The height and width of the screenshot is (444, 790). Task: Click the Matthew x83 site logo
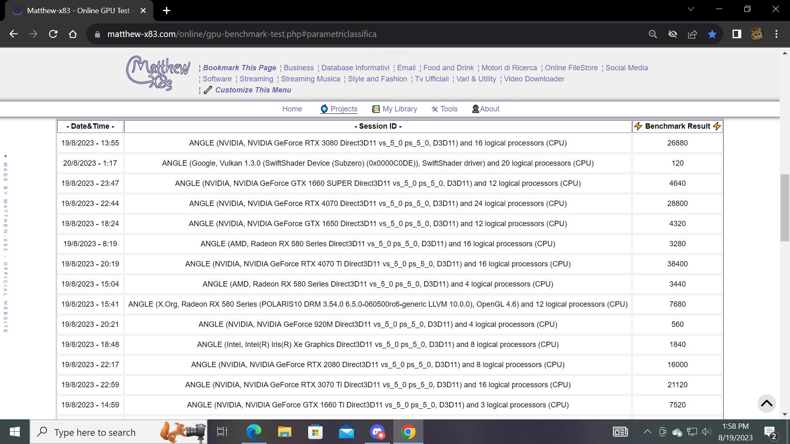pos(158,73)
